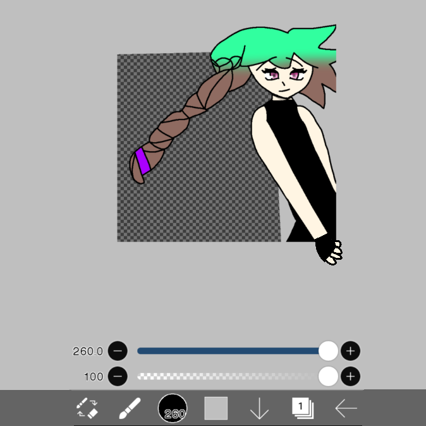Open the Layers panel showing 1
Viewport: 426px width, 426px height.
point(303,408)
